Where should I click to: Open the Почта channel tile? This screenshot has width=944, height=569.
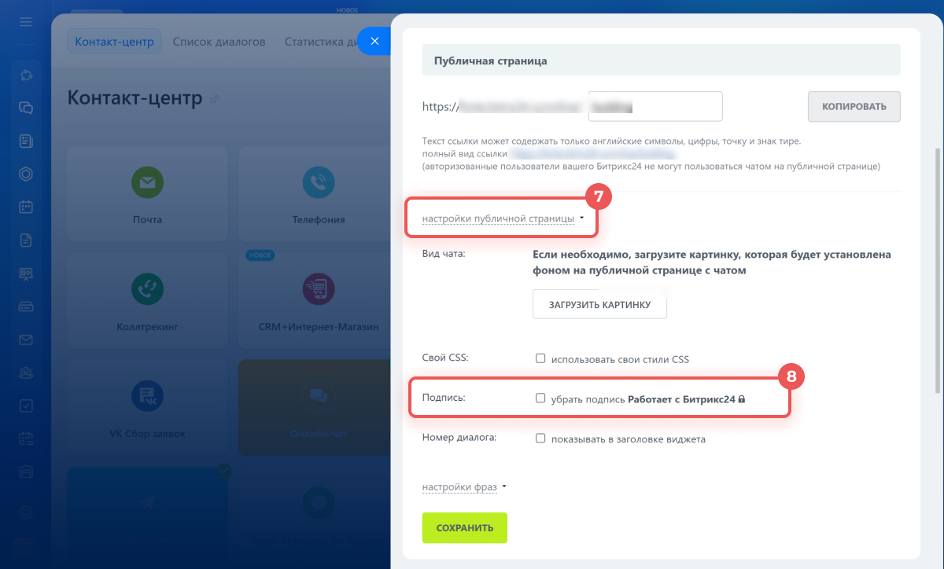pyautogui.click(x=147, y=193)
